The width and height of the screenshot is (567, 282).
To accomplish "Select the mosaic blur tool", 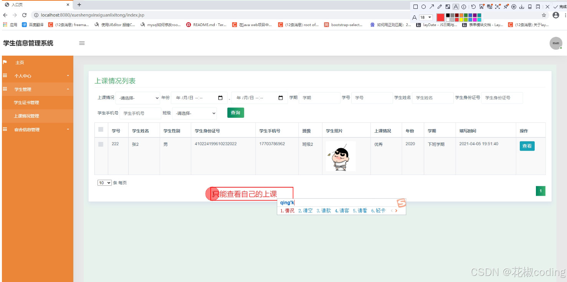I will coord(448,6).
